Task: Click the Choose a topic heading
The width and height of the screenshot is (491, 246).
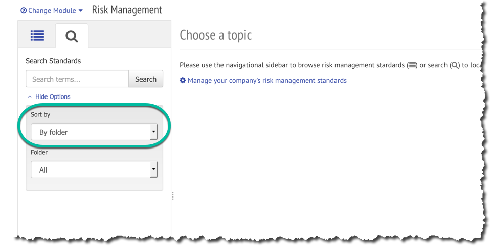Action: [x=215, y=35]
